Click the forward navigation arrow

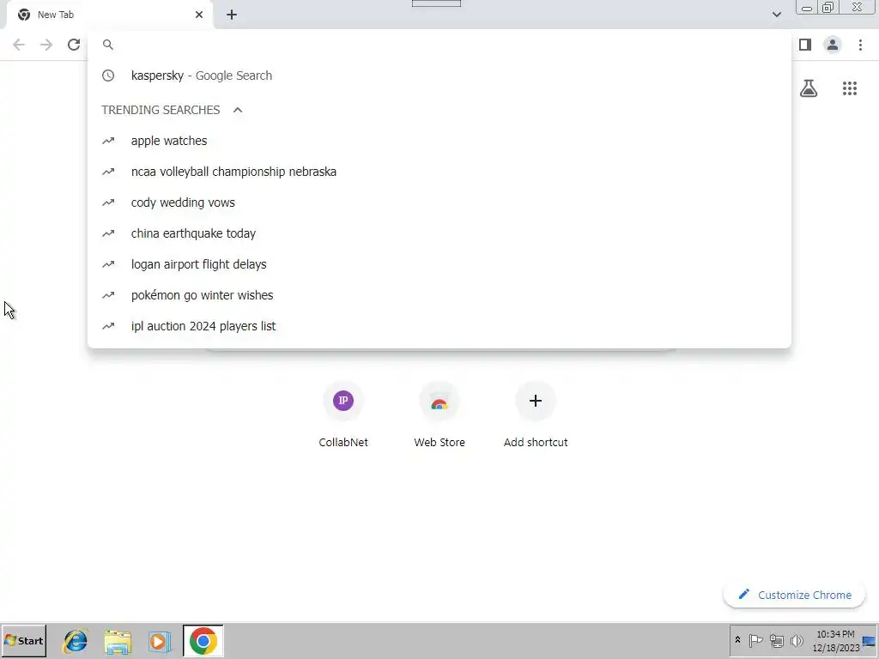[x=46, y=45]
